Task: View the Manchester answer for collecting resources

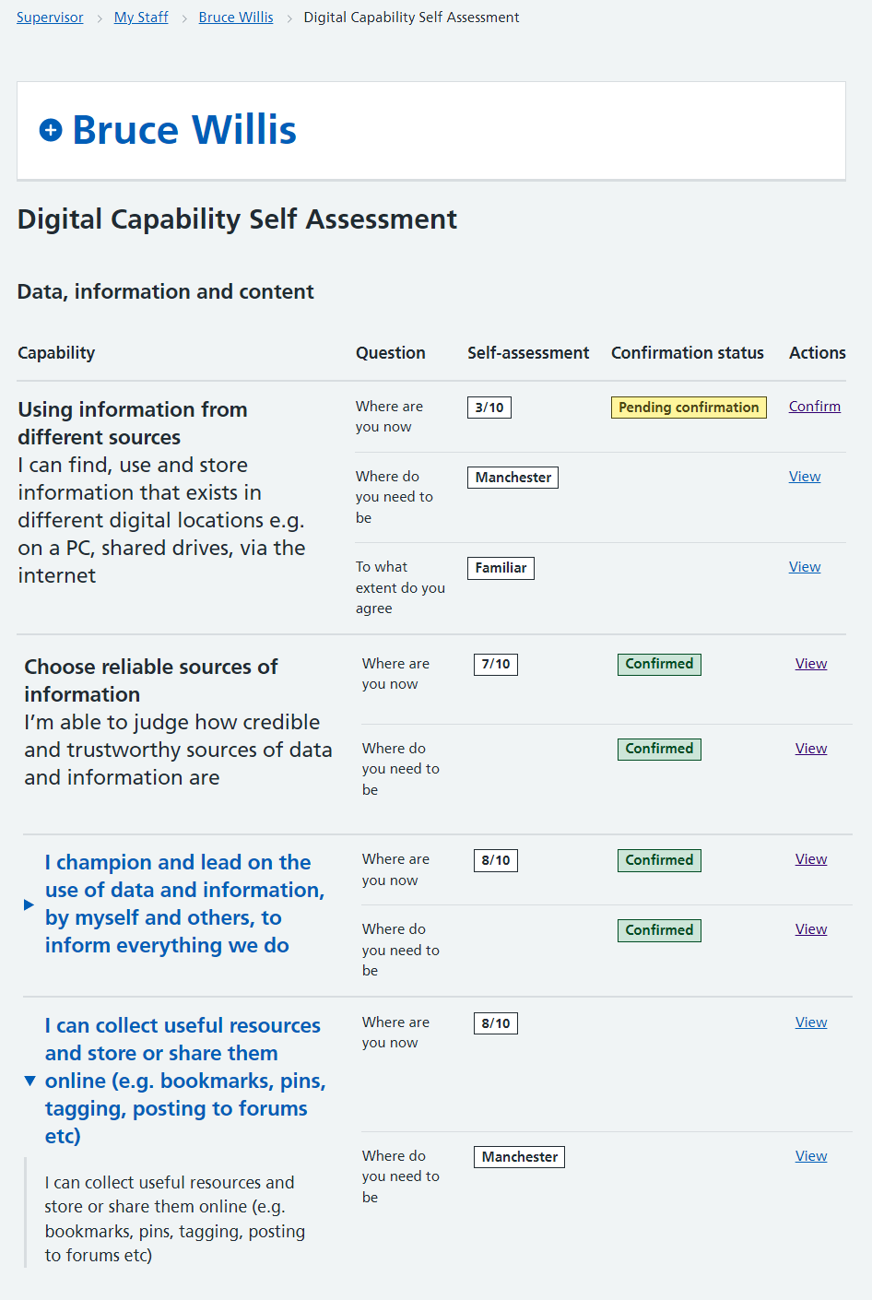Action: [811, 1156]
